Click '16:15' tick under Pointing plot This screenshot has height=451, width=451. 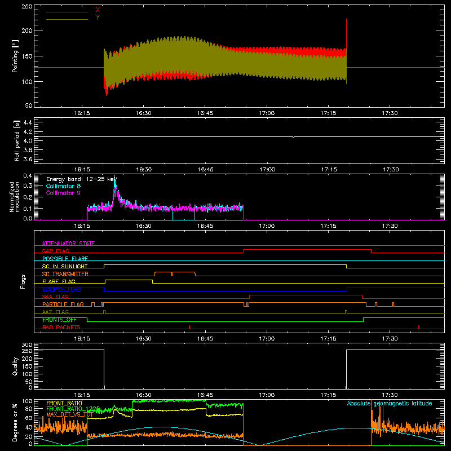coord(82,113)
